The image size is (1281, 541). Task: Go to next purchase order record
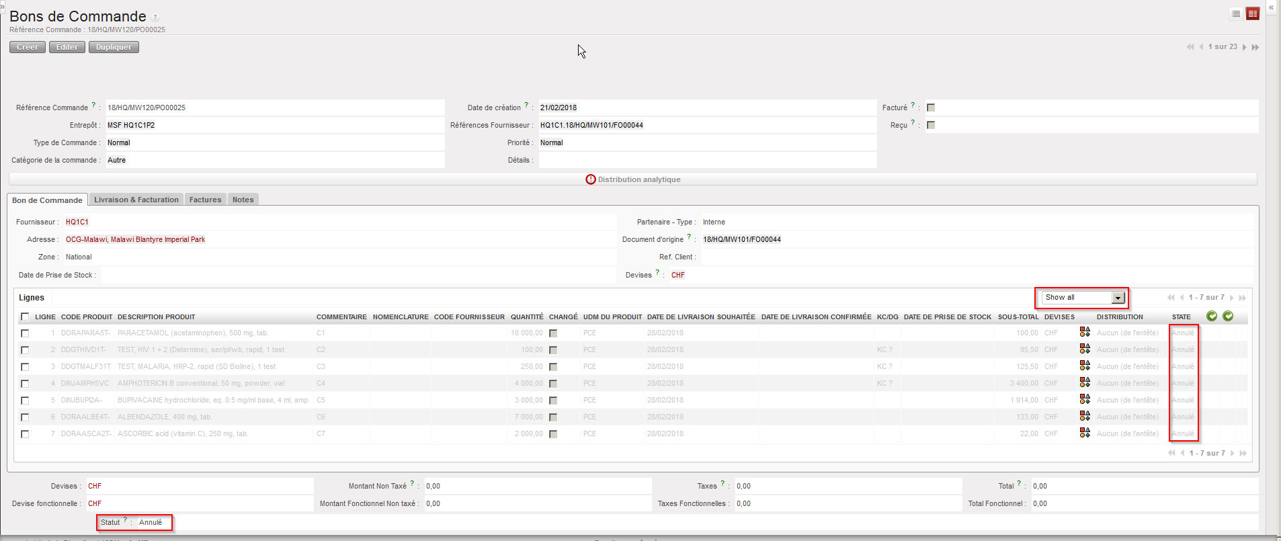coord(1245,47)
